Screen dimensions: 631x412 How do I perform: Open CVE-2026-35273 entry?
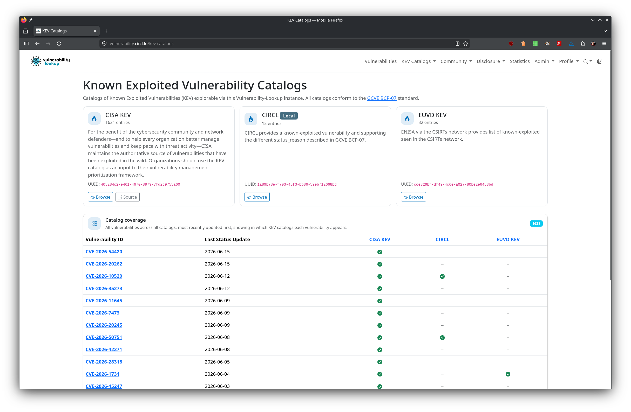tap(104, 288)
